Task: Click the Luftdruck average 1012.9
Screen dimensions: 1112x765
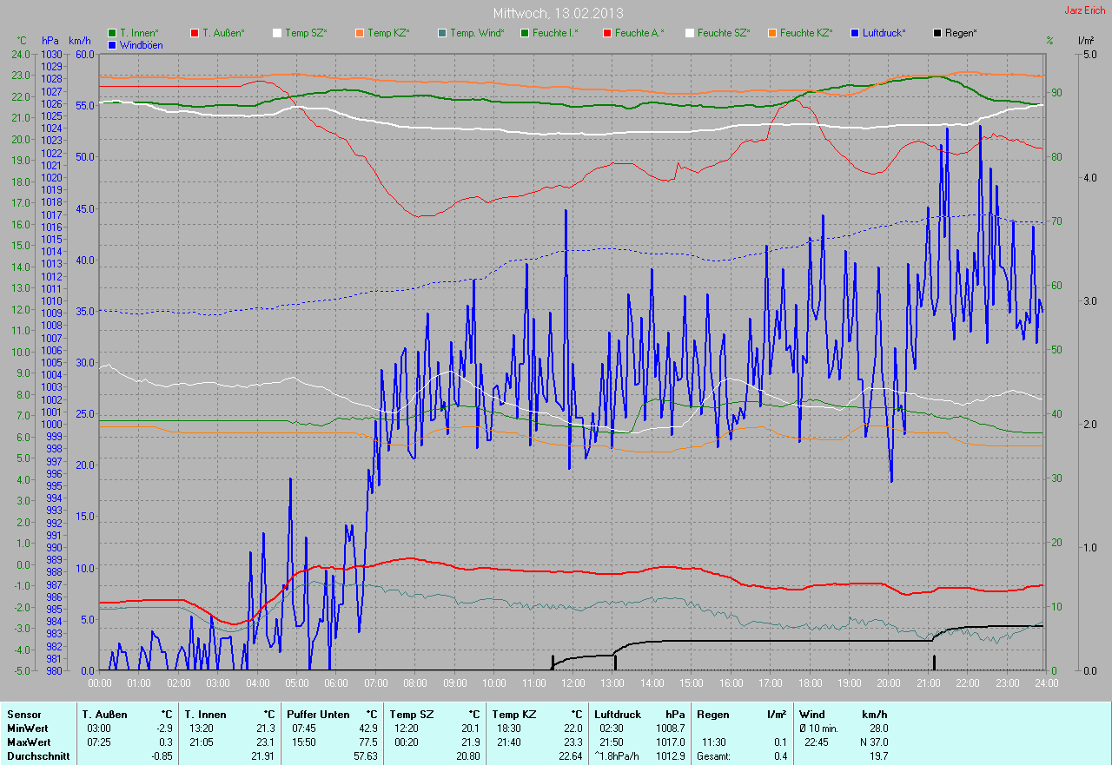Action: [x=671, y=755]
